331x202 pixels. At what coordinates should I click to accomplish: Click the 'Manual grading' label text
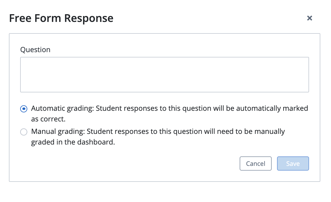pyautogui.click(x=58, y=132)
